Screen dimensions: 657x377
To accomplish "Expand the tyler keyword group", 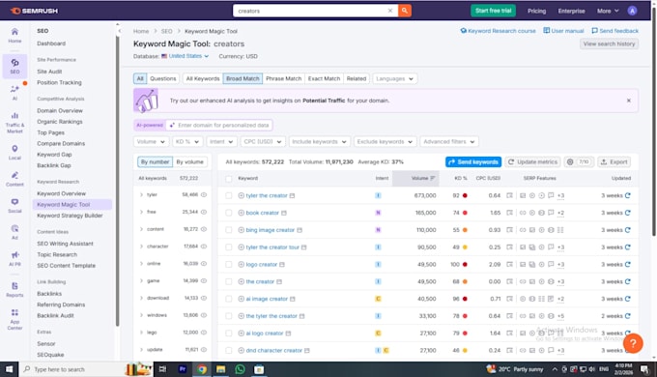I will [x=141, y=194].
